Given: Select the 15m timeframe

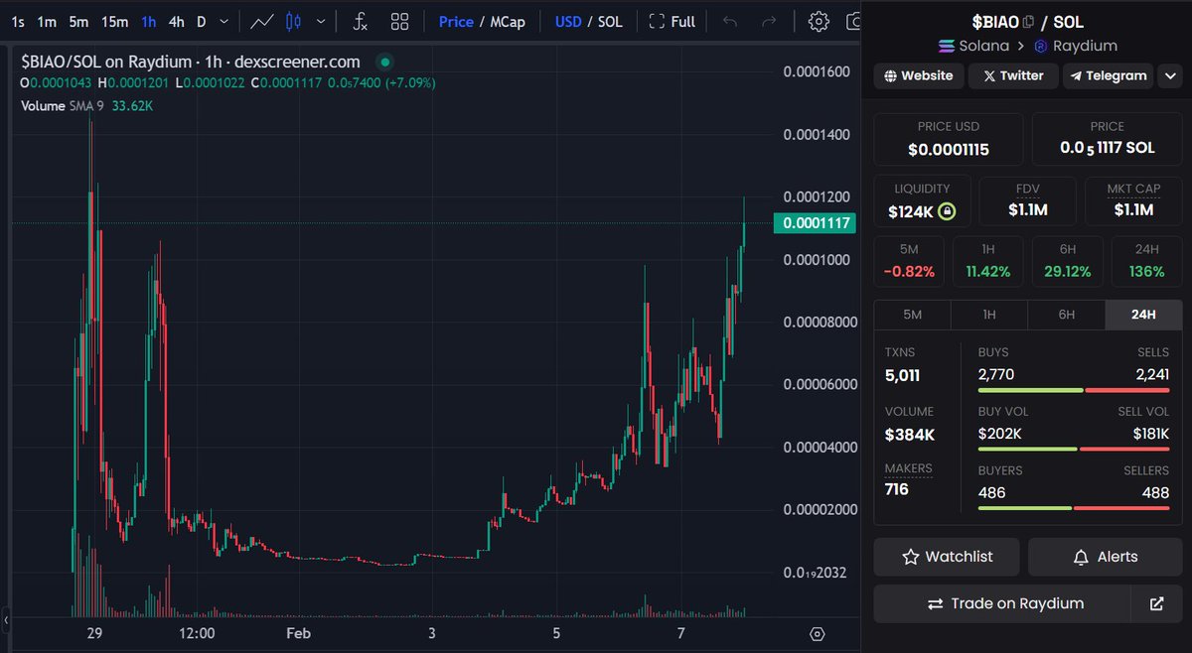Looking at the screenshot, I should pyautogui.click(x=114, y=21).
